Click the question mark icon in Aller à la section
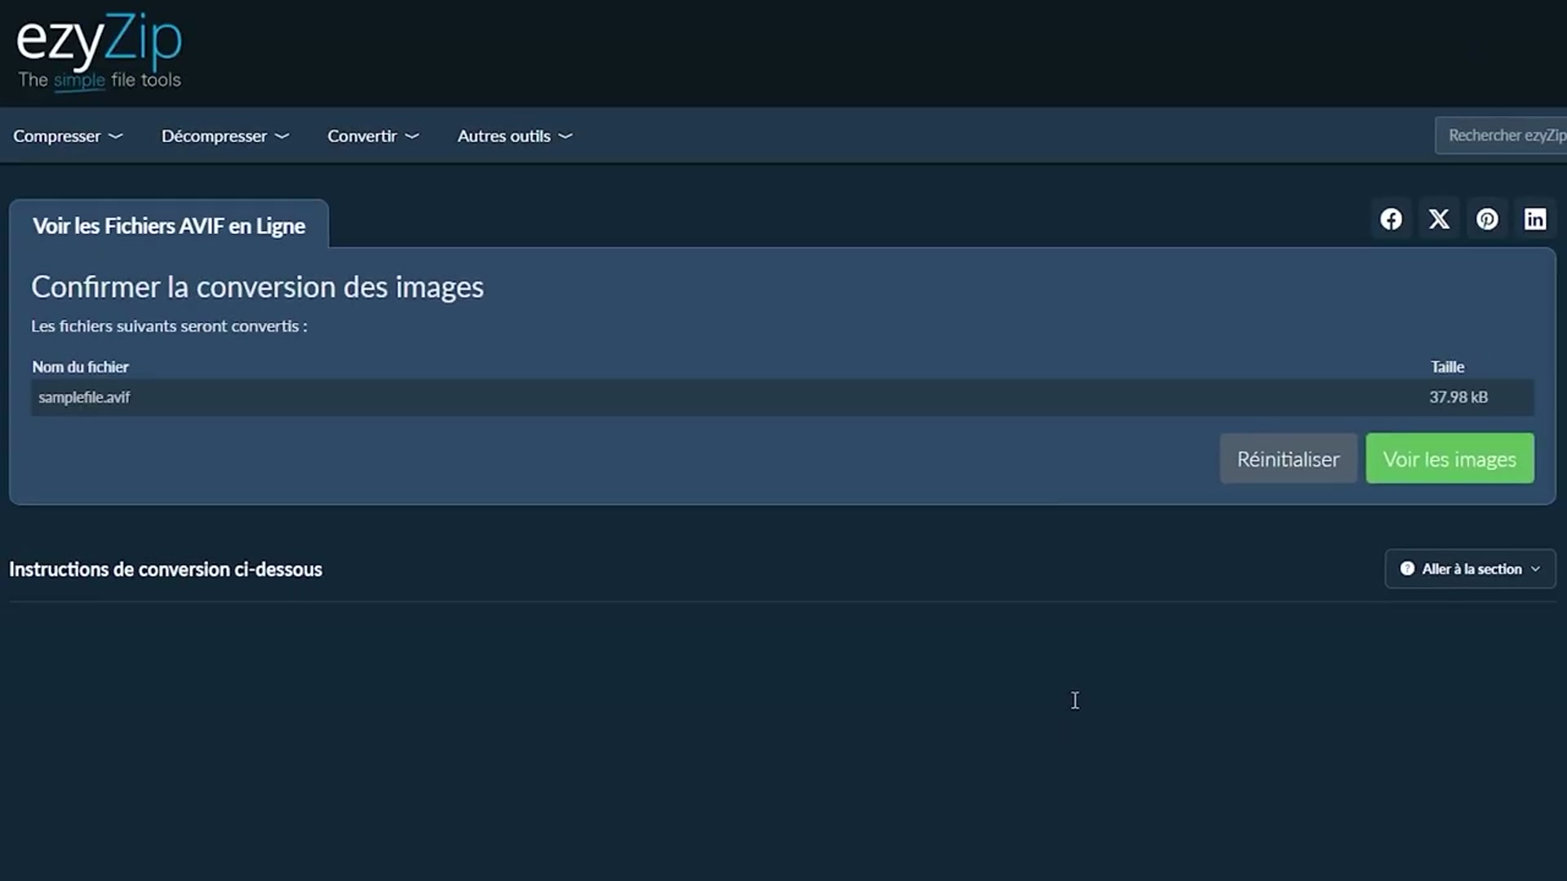This screenshot has height=881, width=1567. pyautogui.click(x=1407, y=569)
